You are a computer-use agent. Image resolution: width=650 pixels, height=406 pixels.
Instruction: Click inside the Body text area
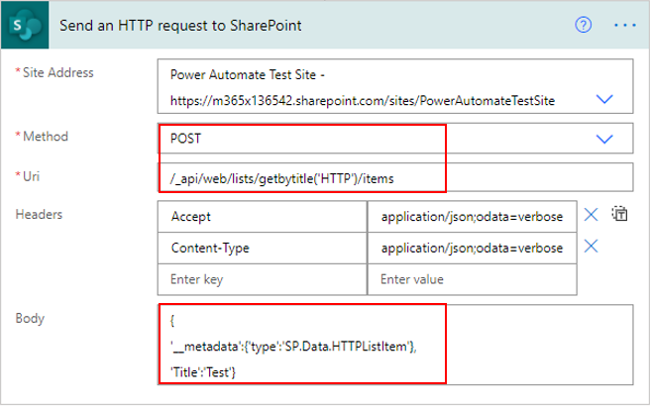(x=395, y=345)
